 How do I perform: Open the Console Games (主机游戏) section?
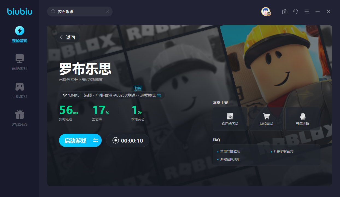pos(19,90)
